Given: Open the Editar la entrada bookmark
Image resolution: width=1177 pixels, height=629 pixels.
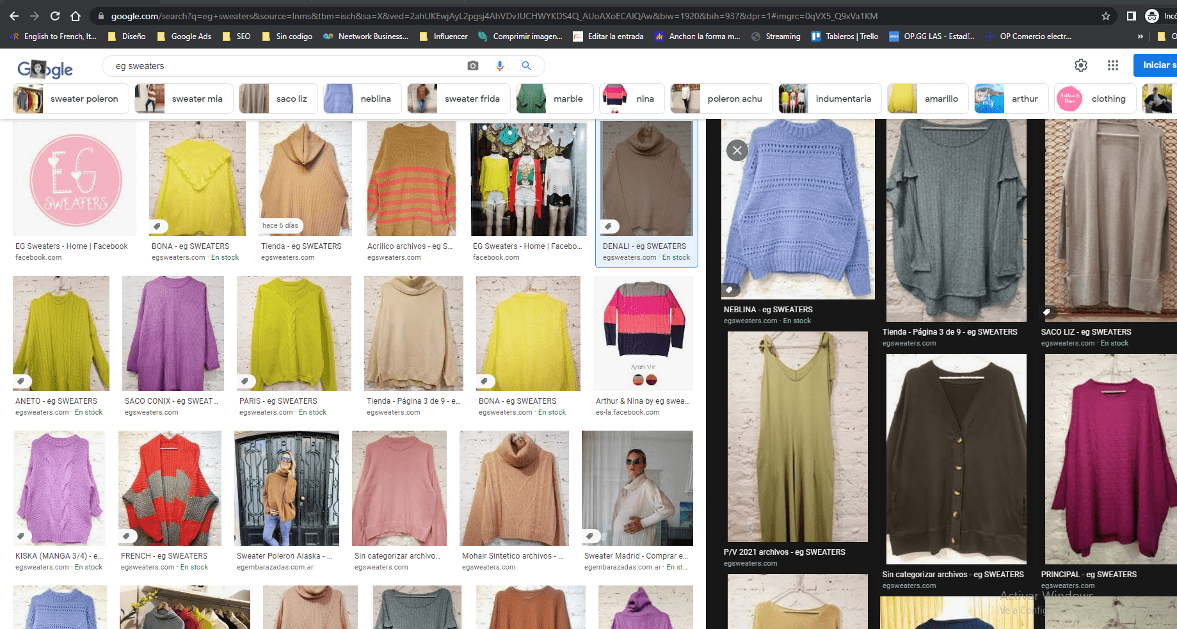Looking at the screenshot, I should [x=609, y=36].
